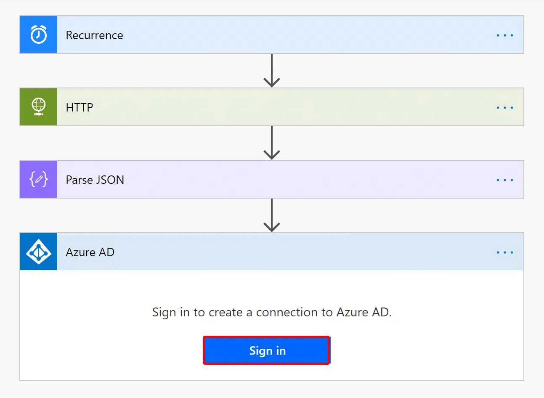The image size is (544, 398).
Task: Expand the Recurrence step card
Action: pyautogui.click(x=272, y=34)
